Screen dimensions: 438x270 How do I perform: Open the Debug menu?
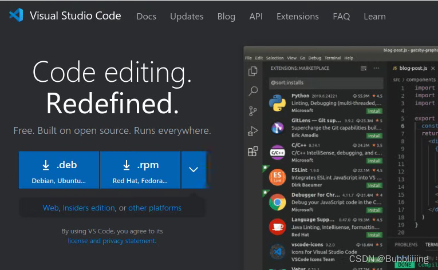(315, 58)
